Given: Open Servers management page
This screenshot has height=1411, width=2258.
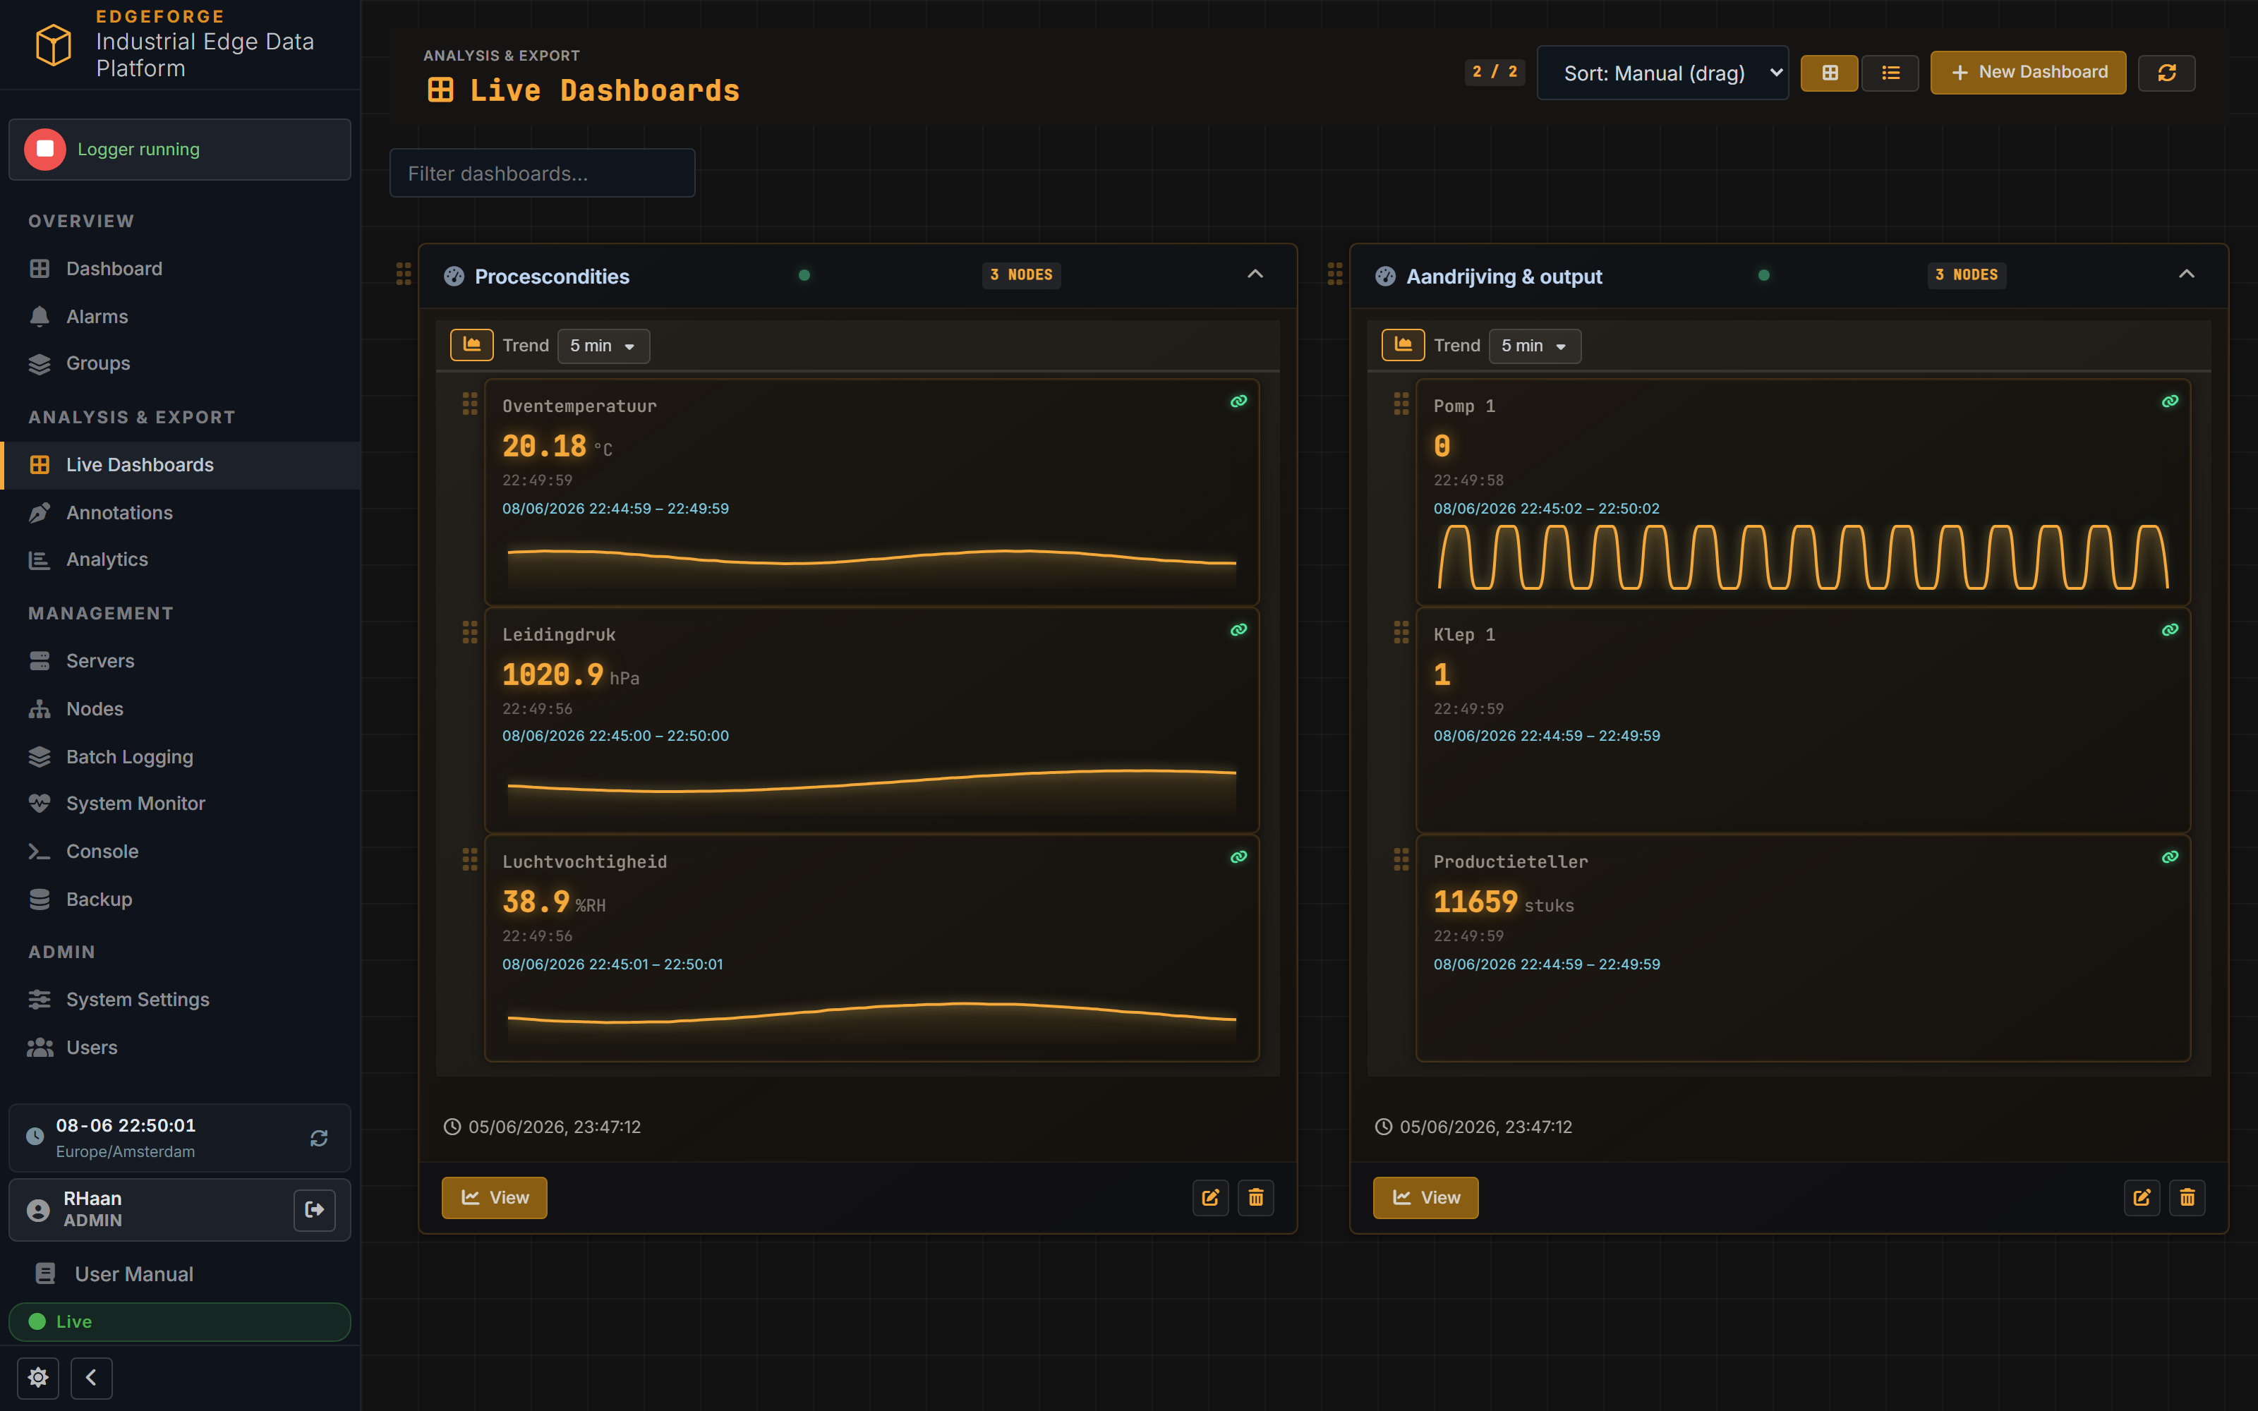Looking at the screenshot, I should [180, 661].
